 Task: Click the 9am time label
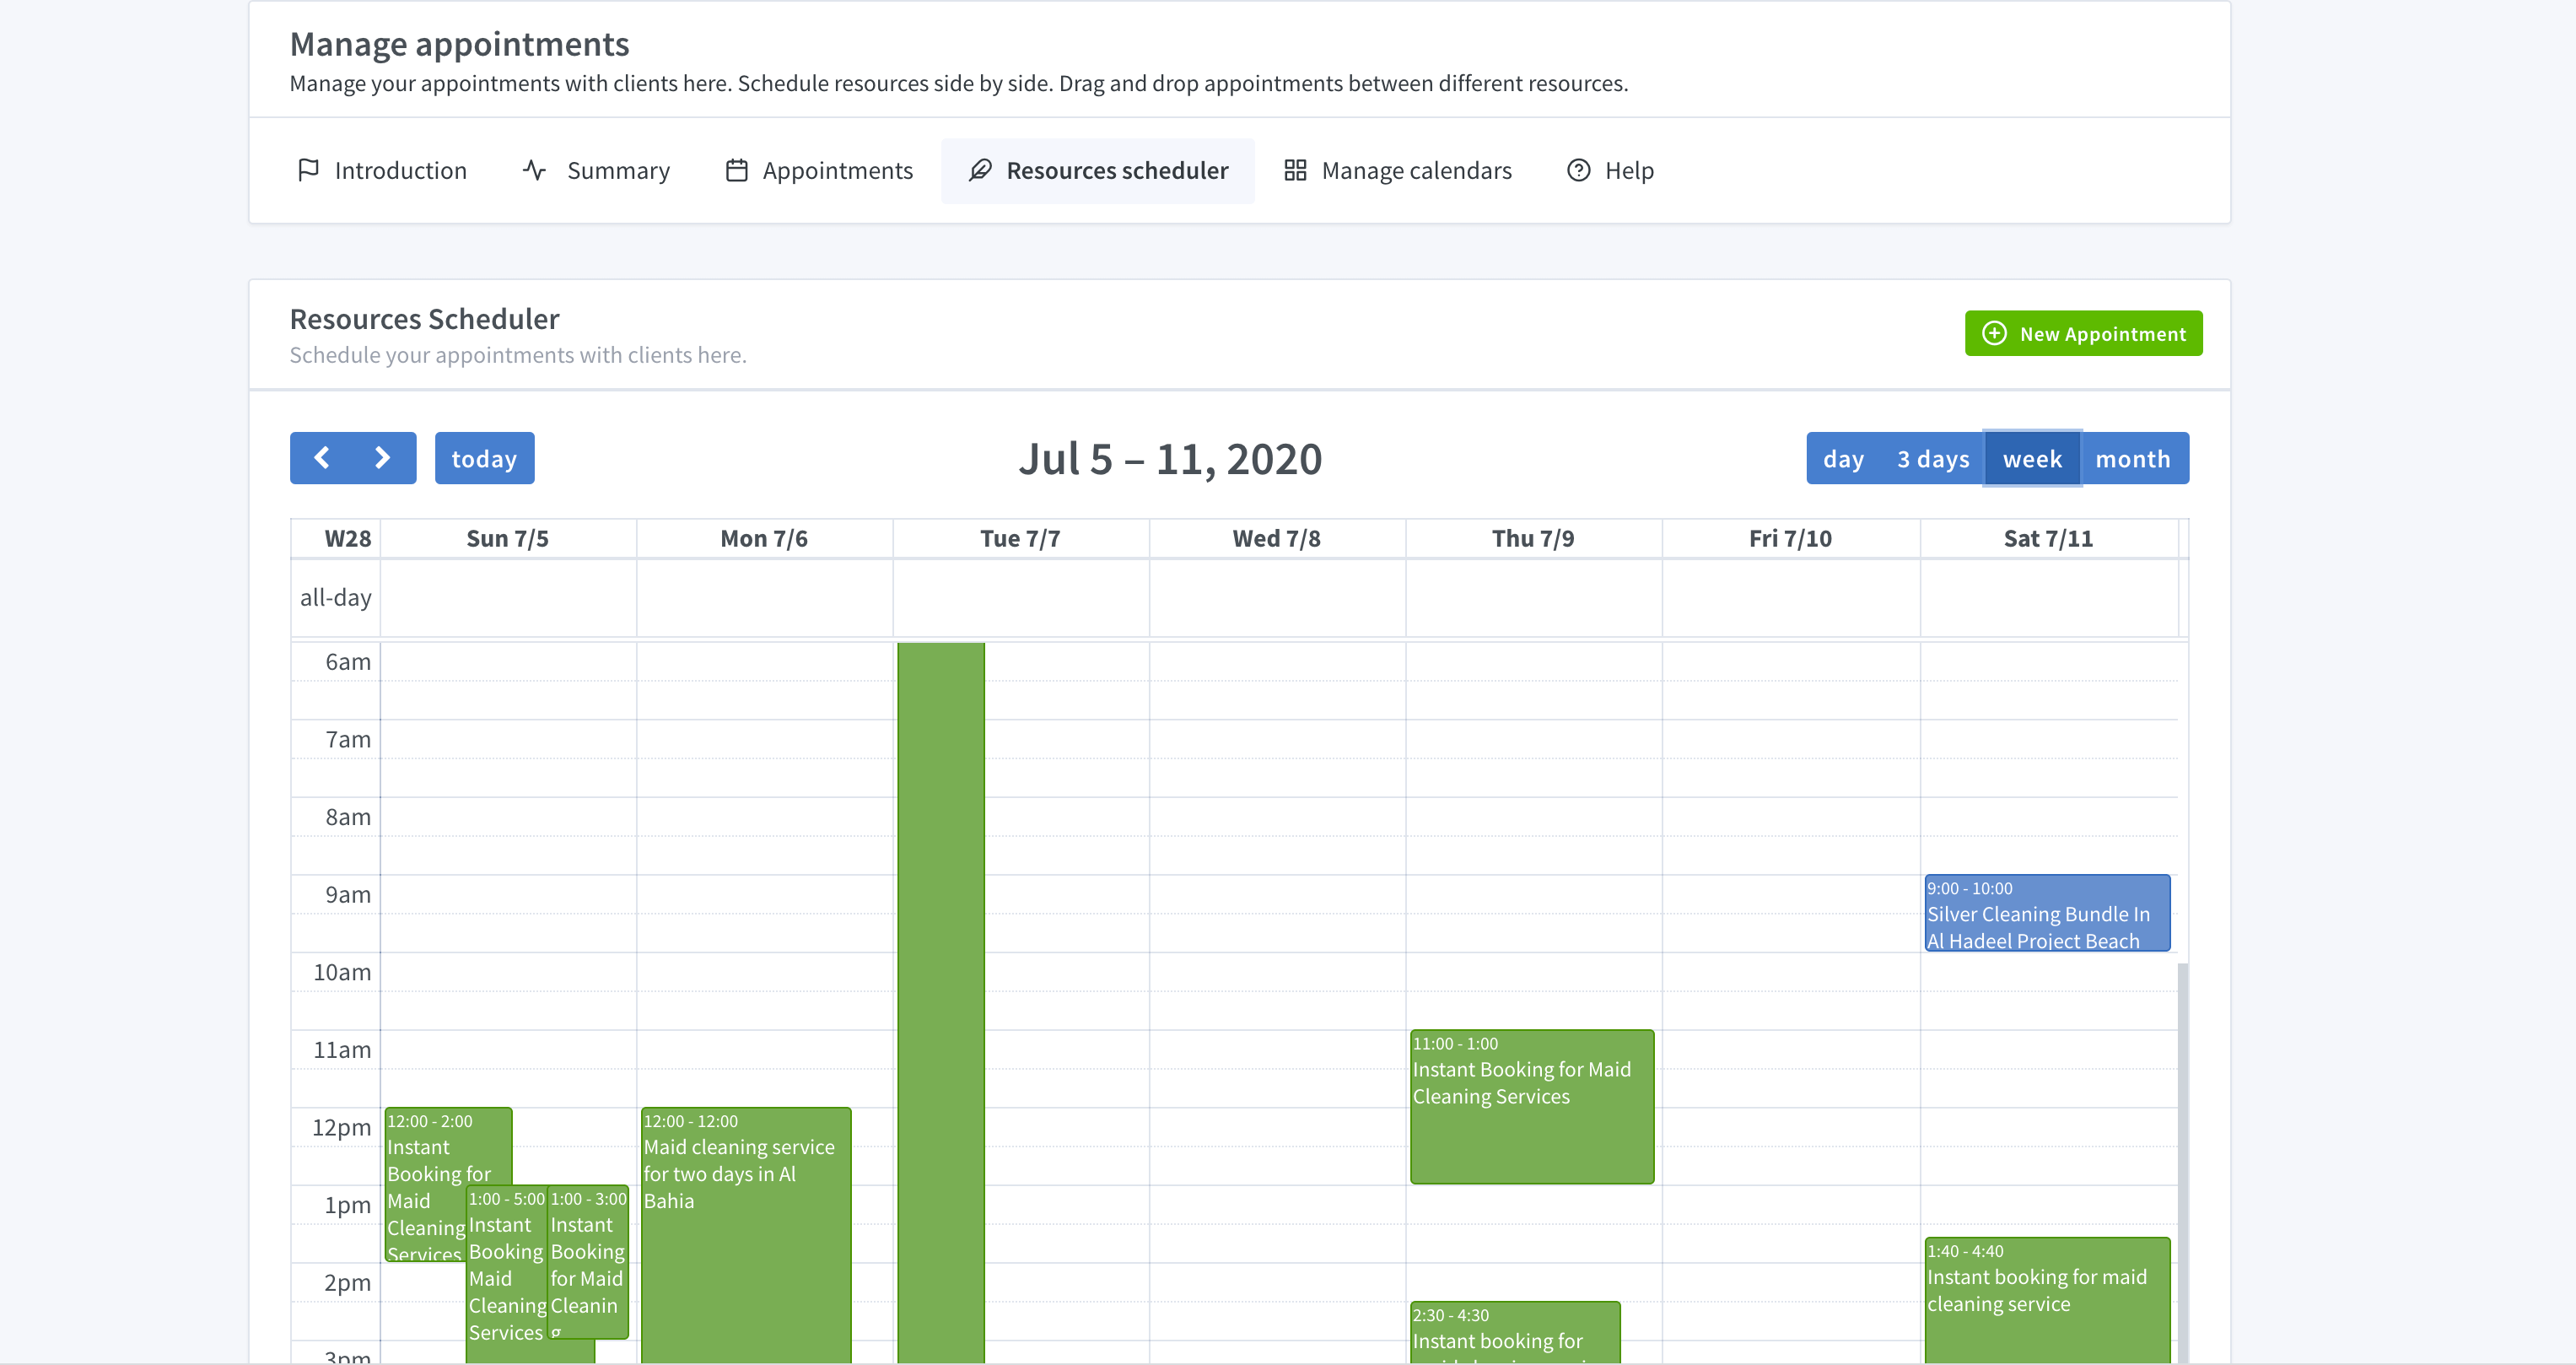(348, 894)
